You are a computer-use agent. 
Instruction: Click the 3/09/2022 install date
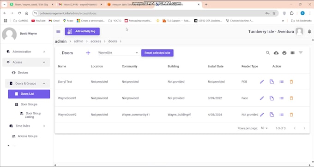pyautogui.click(x=215, y=98)
